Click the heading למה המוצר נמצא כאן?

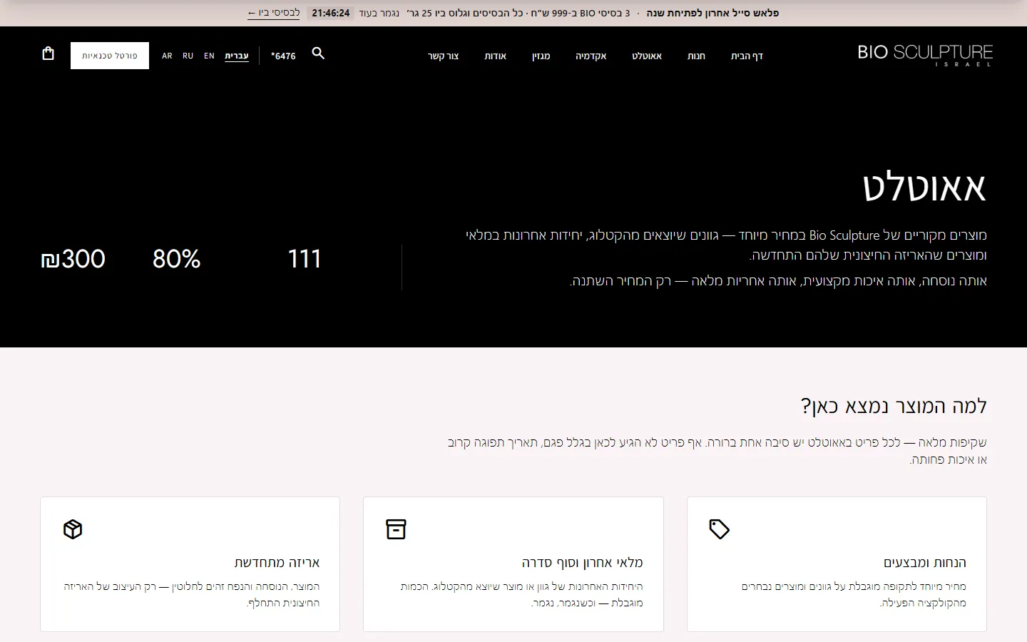[x=894, y=406]
